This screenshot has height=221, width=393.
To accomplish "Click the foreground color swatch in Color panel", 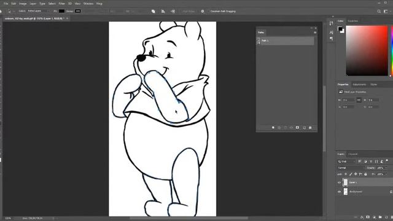I will click(x=340, y=29).
